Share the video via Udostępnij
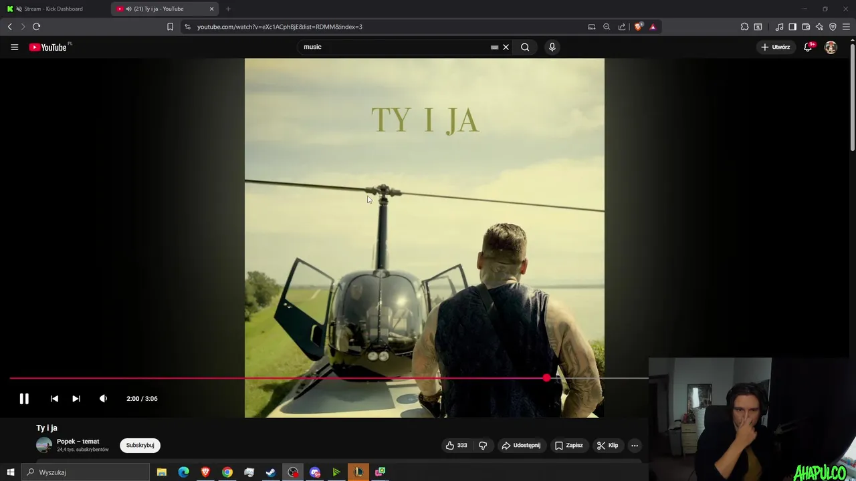This screenshot has width=856, height=481. (521, 446)
